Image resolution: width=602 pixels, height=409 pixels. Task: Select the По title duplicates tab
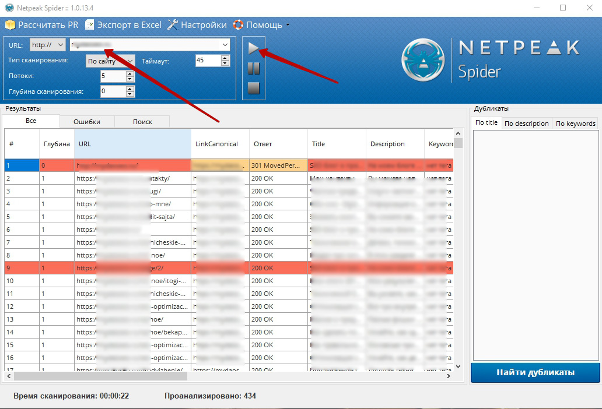487,122
